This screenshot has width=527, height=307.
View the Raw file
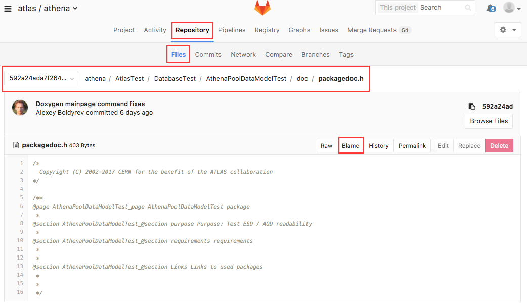tap(326, 146)
